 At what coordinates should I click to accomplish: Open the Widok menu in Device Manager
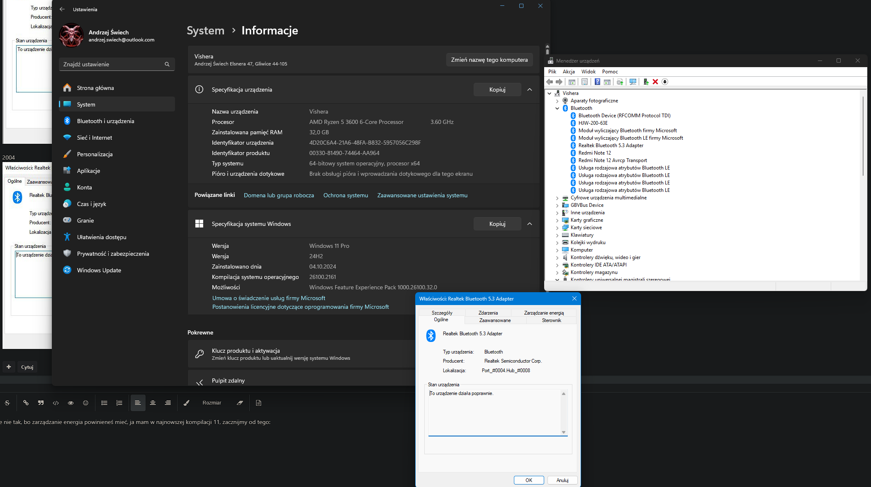tap(588, 72)
